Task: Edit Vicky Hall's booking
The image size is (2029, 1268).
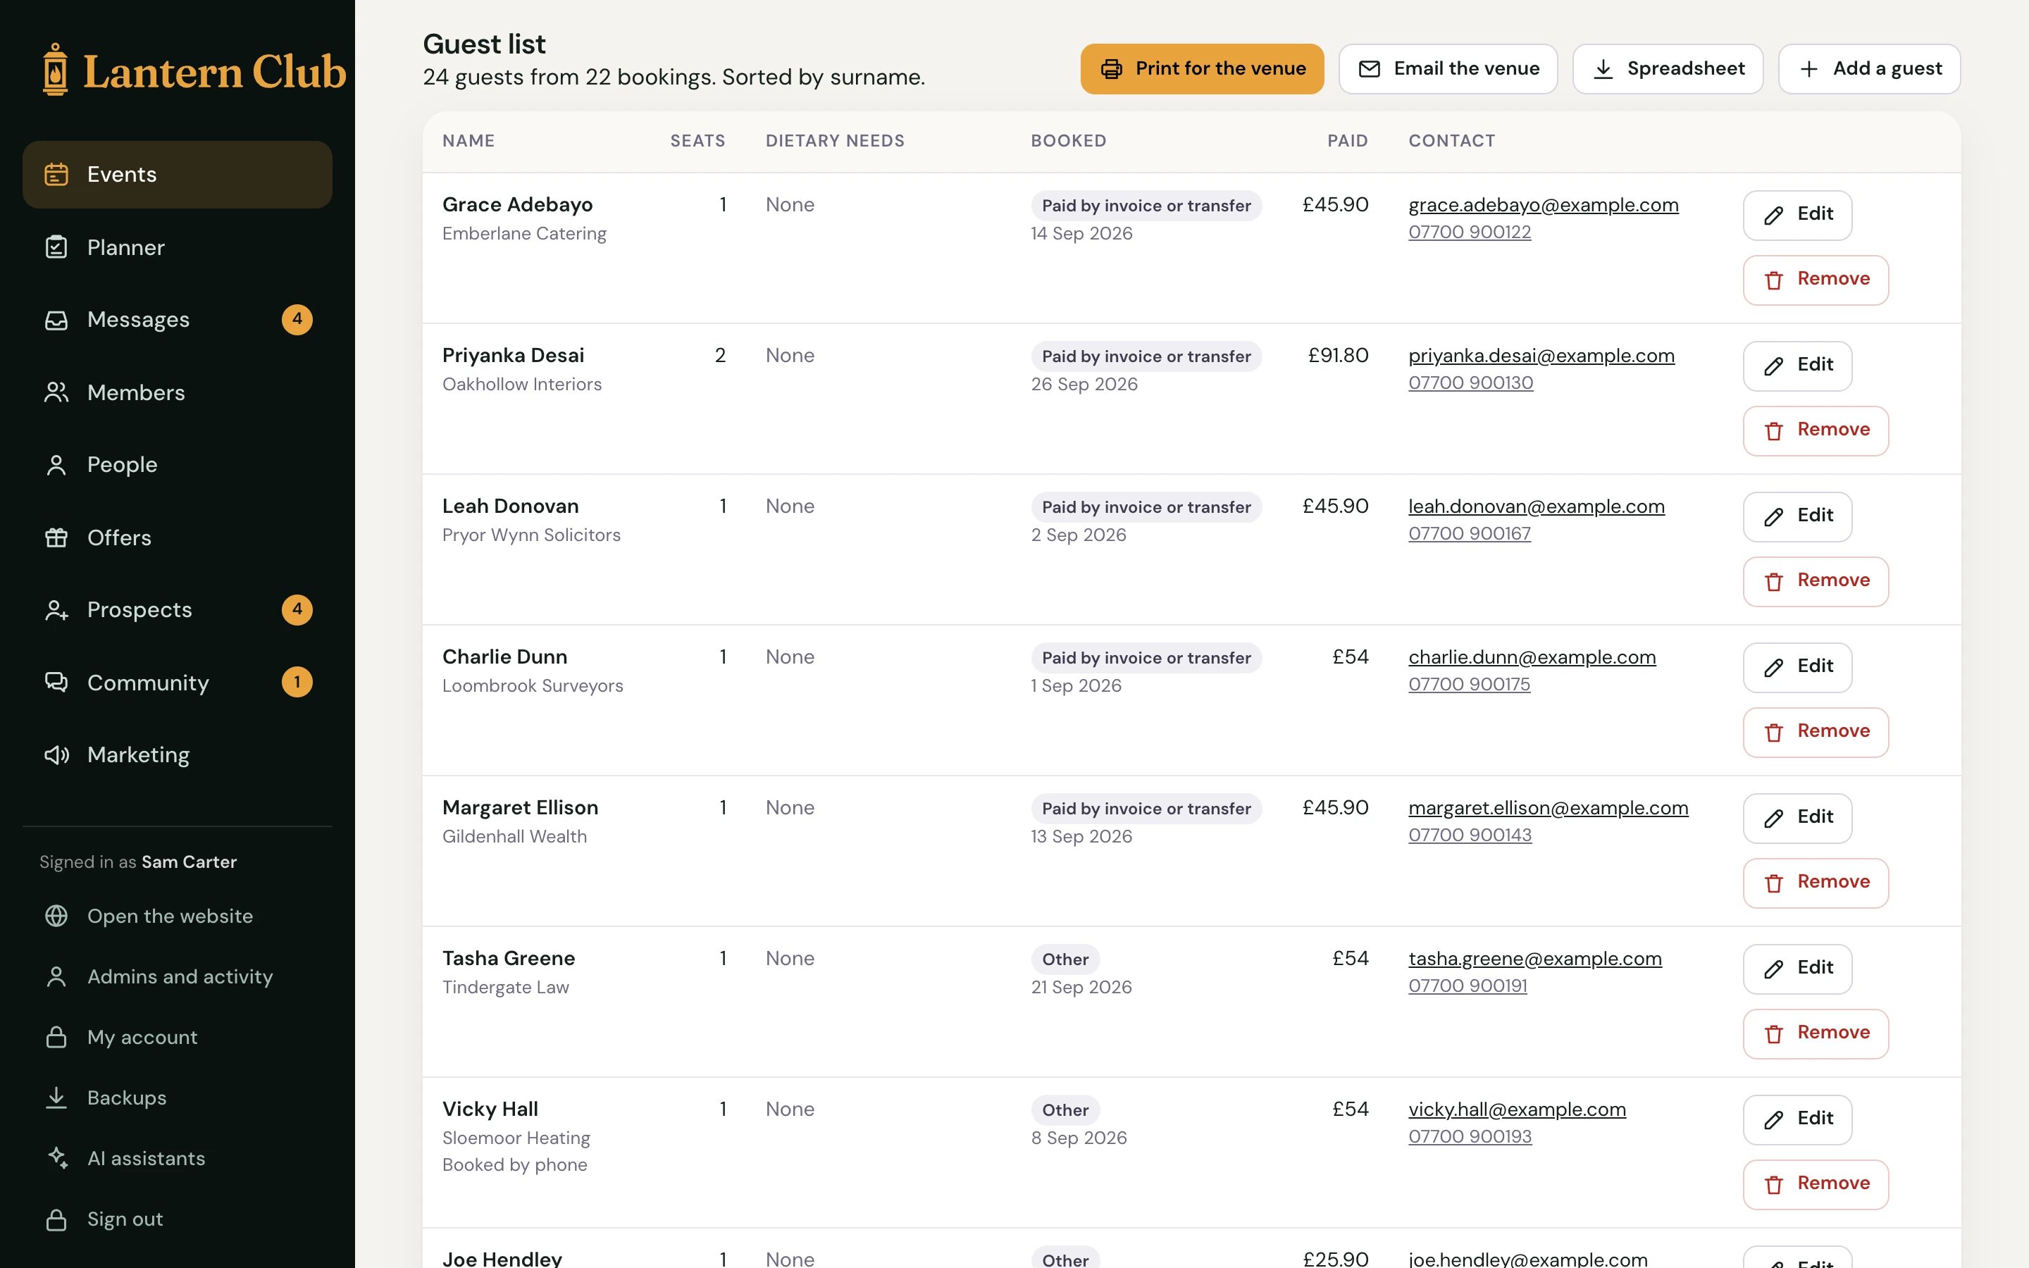Action: pyautogui.click(x=1797, y=1119)
